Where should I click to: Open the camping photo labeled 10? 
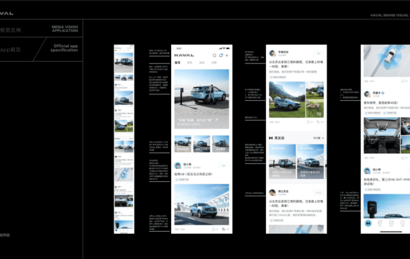(x=315, y=109)
